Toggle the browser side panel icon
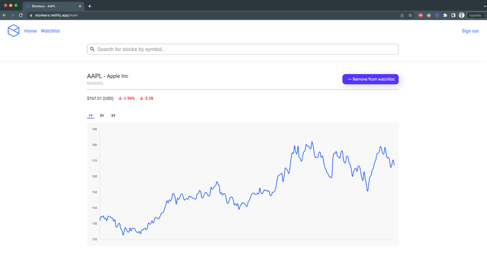Viewport: 487px width, 253px height. (453, 15)
